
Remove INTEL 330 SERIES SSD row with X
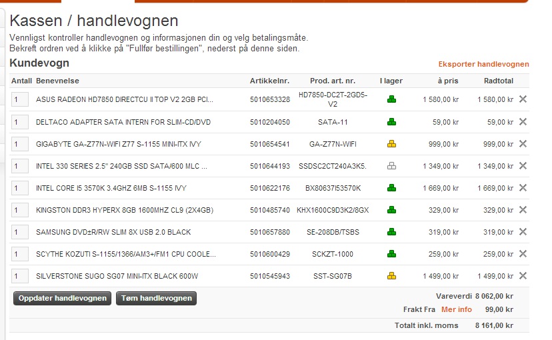click(x=523, y=165)
